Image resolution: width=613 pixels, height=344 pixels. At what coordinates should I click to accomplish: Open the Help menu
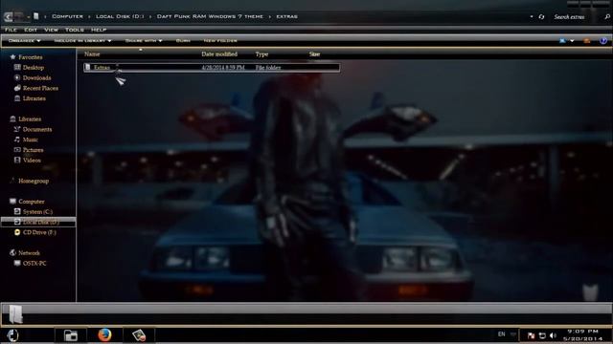tap(99, 30)
